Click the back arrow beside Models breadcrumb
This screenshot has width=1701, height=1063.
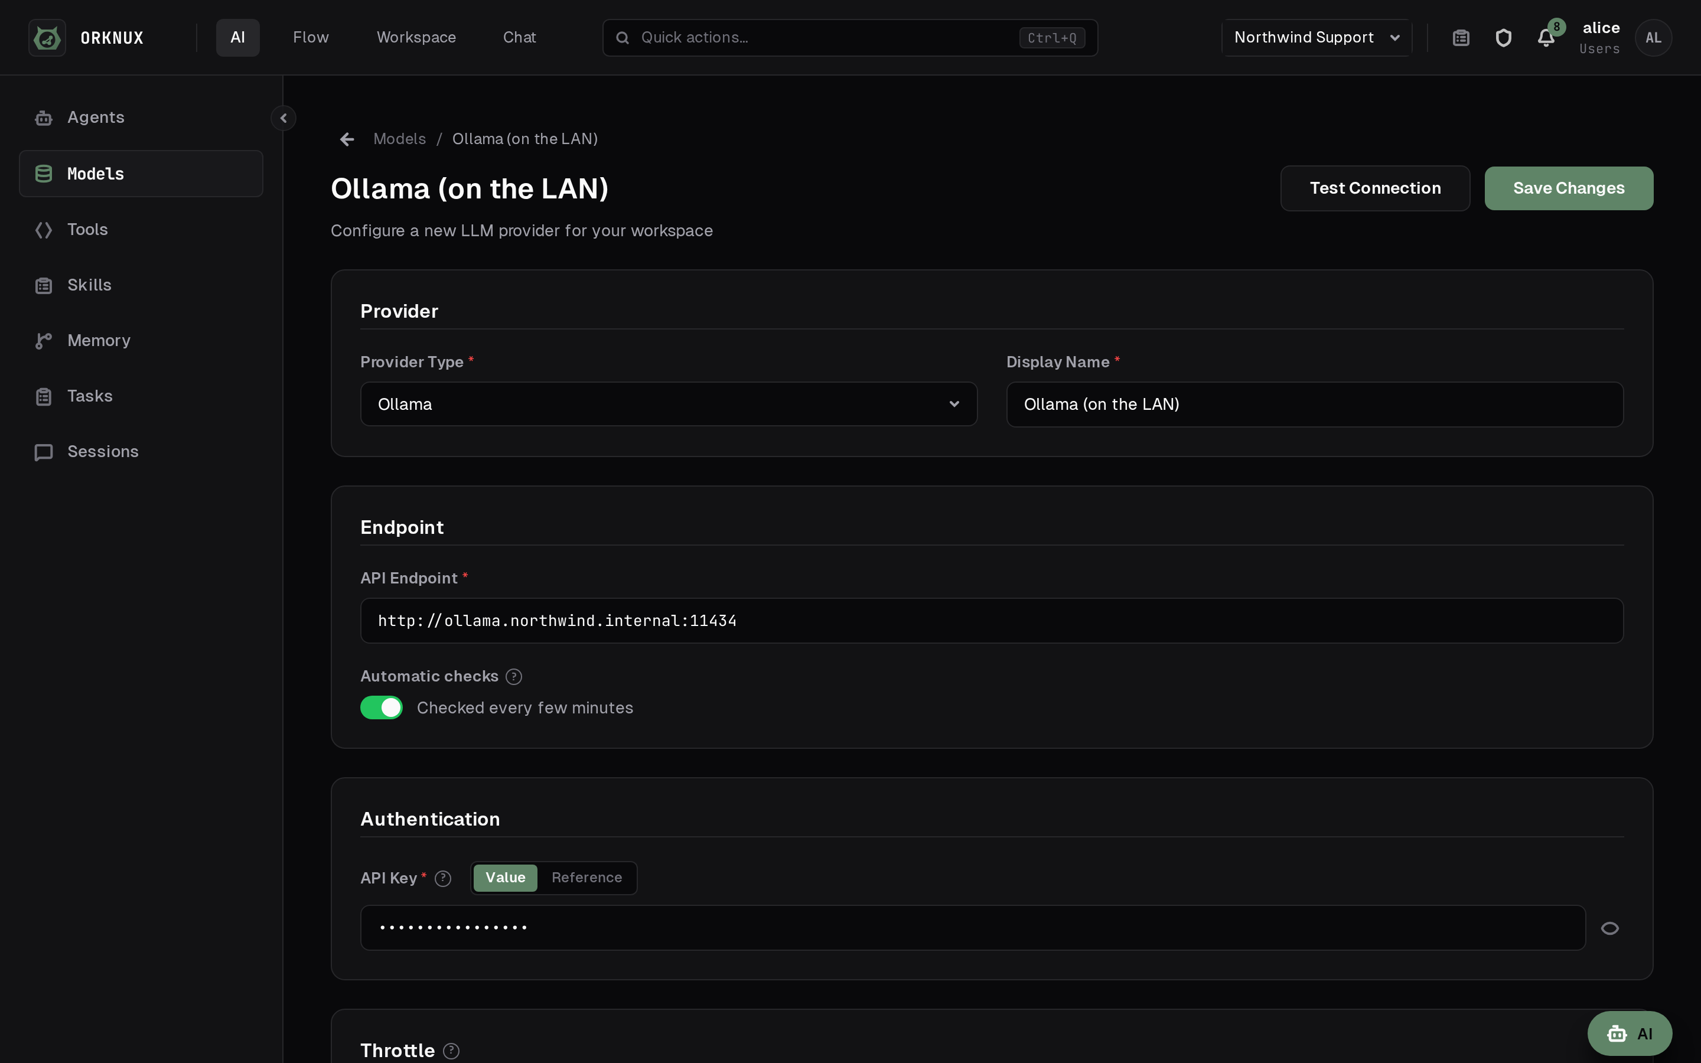point(347,139)
